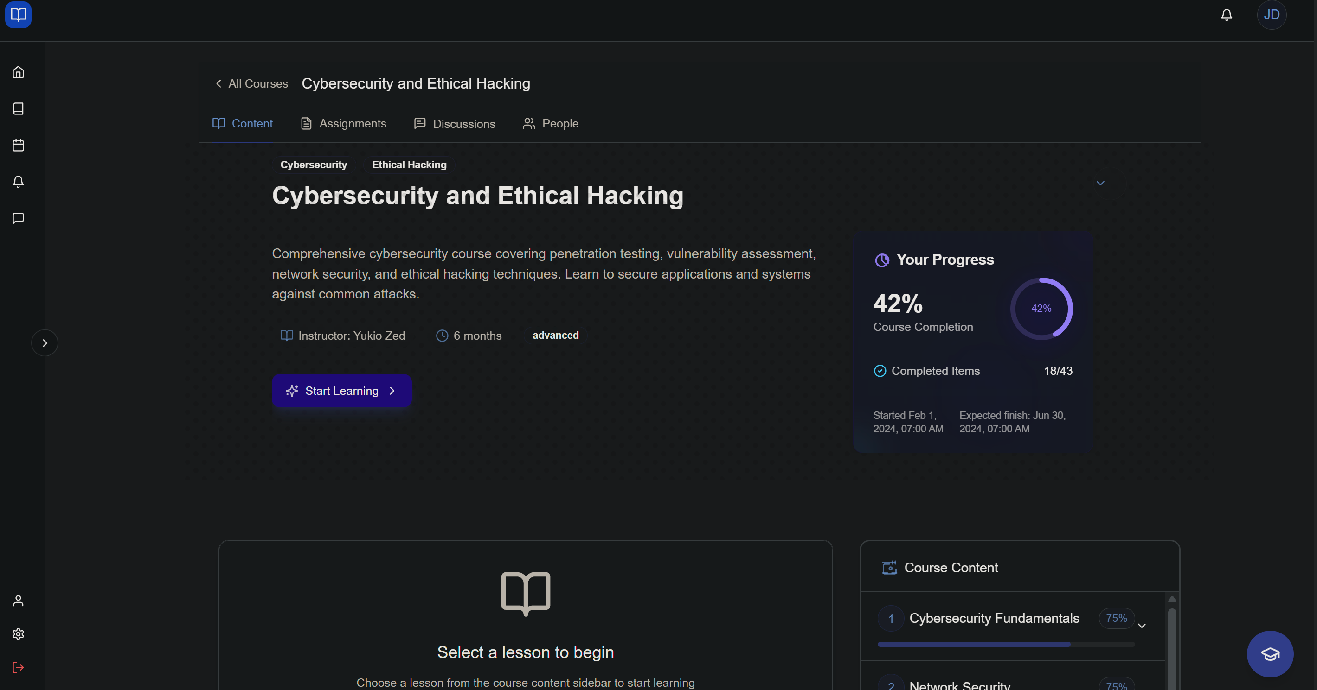The height and width of the screenshot is (690, 1317).
Task: Click the top-right notification bell
Action: point(1227,15)
